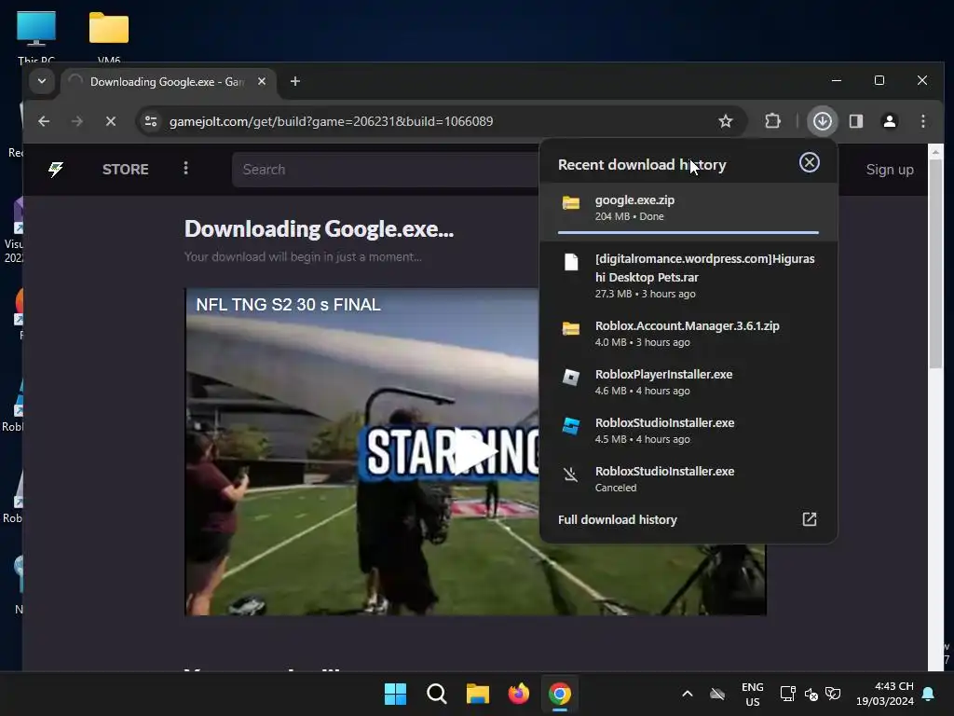Open the notification bell

929,694
